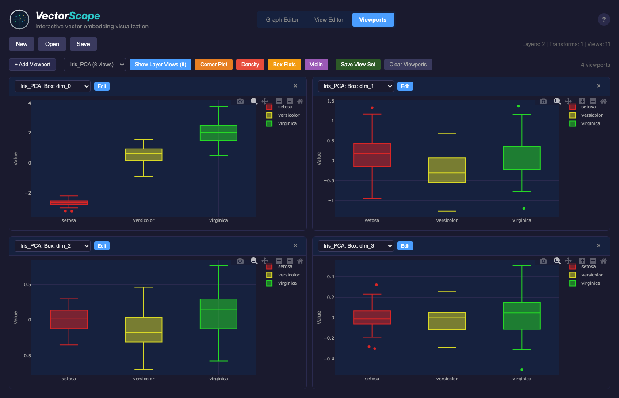619x398 pixels.
Task: Toggle setosa legend entry in dim_0 plot
Action: [x=285, y=107]
